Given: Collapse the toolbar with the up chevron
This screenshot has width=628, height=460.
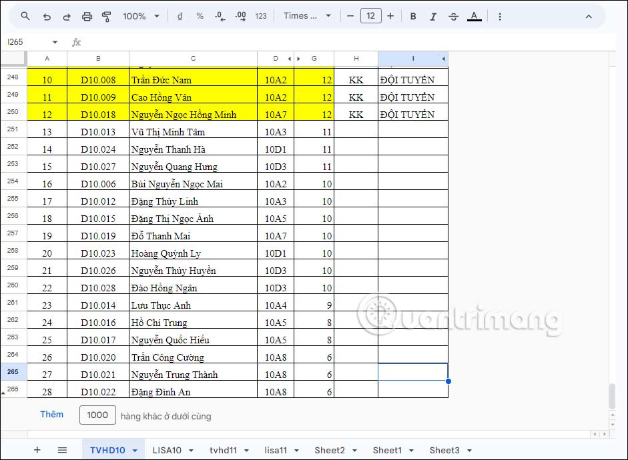Looking at the screenshot, I should tap(589, 17).
